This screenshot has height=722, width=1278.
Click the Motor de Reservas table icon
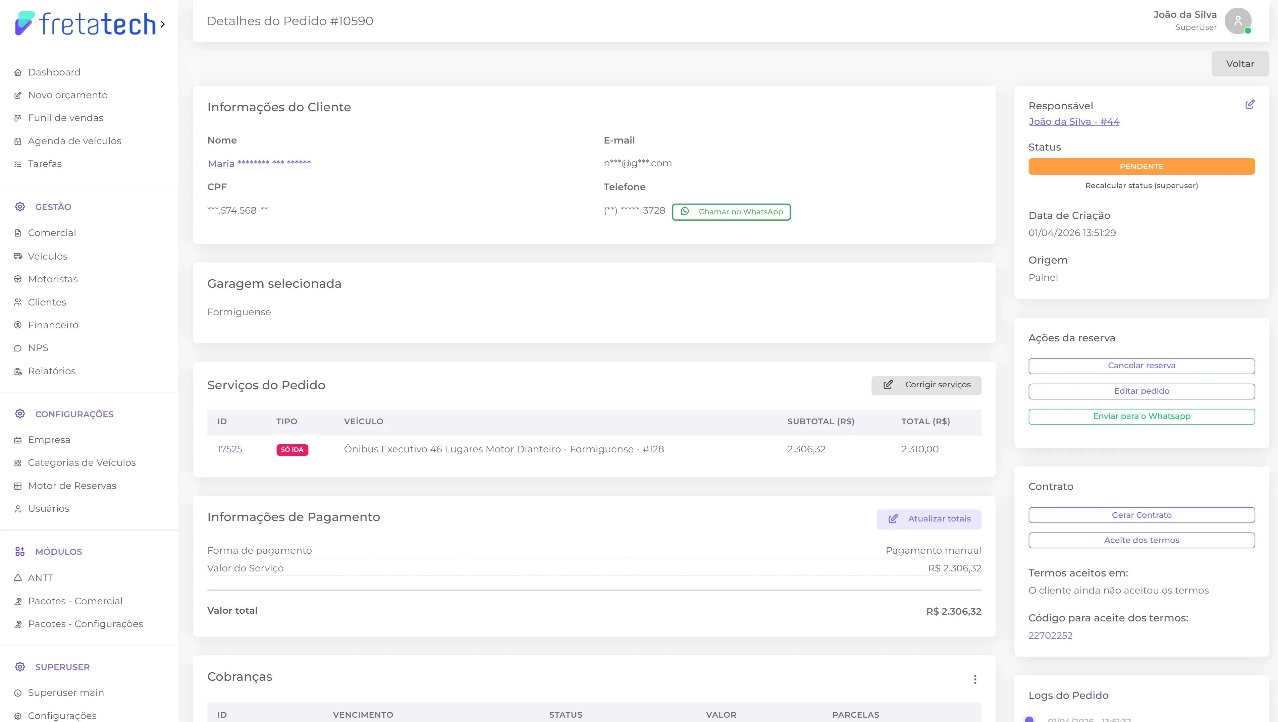[x=18, y=486]
